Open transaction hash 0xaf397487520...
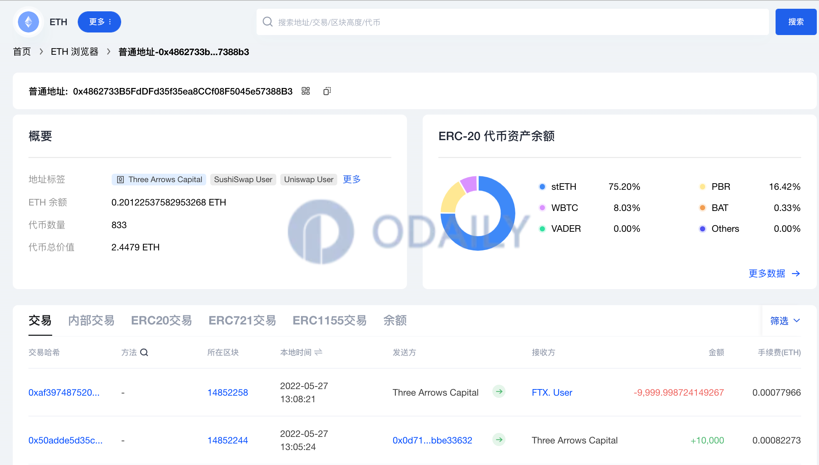819x465 pixels. coord(64,392)
